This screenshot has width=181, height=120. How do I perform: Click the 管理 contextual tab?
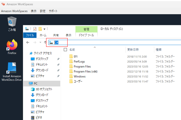[86, 29]
